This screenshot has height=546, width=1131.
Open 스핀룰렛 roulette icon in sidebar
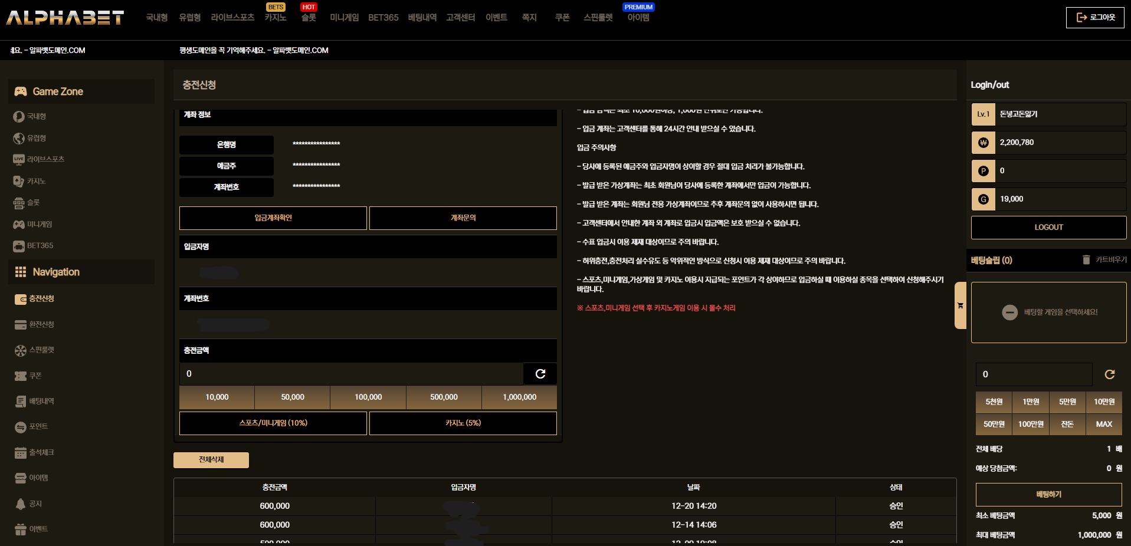[20, 350]
